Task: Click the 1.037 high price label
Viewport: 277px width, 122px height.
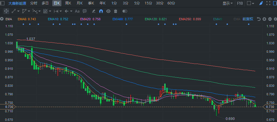Action: click(x=31, y=39)
